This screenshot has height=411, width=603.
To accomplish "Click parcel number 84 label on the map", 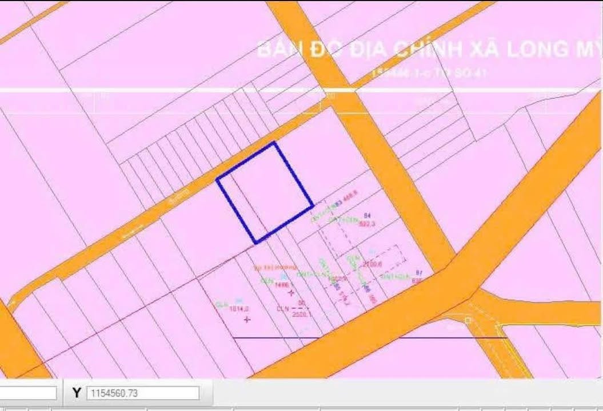I will pos(367,215).
